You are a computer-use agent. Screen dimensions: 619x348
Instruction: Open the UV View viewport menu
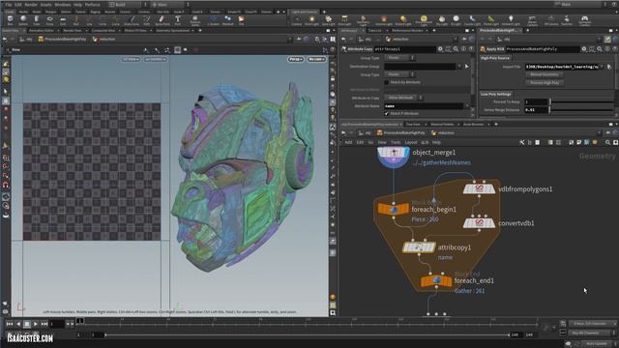(x=131, y=59)
